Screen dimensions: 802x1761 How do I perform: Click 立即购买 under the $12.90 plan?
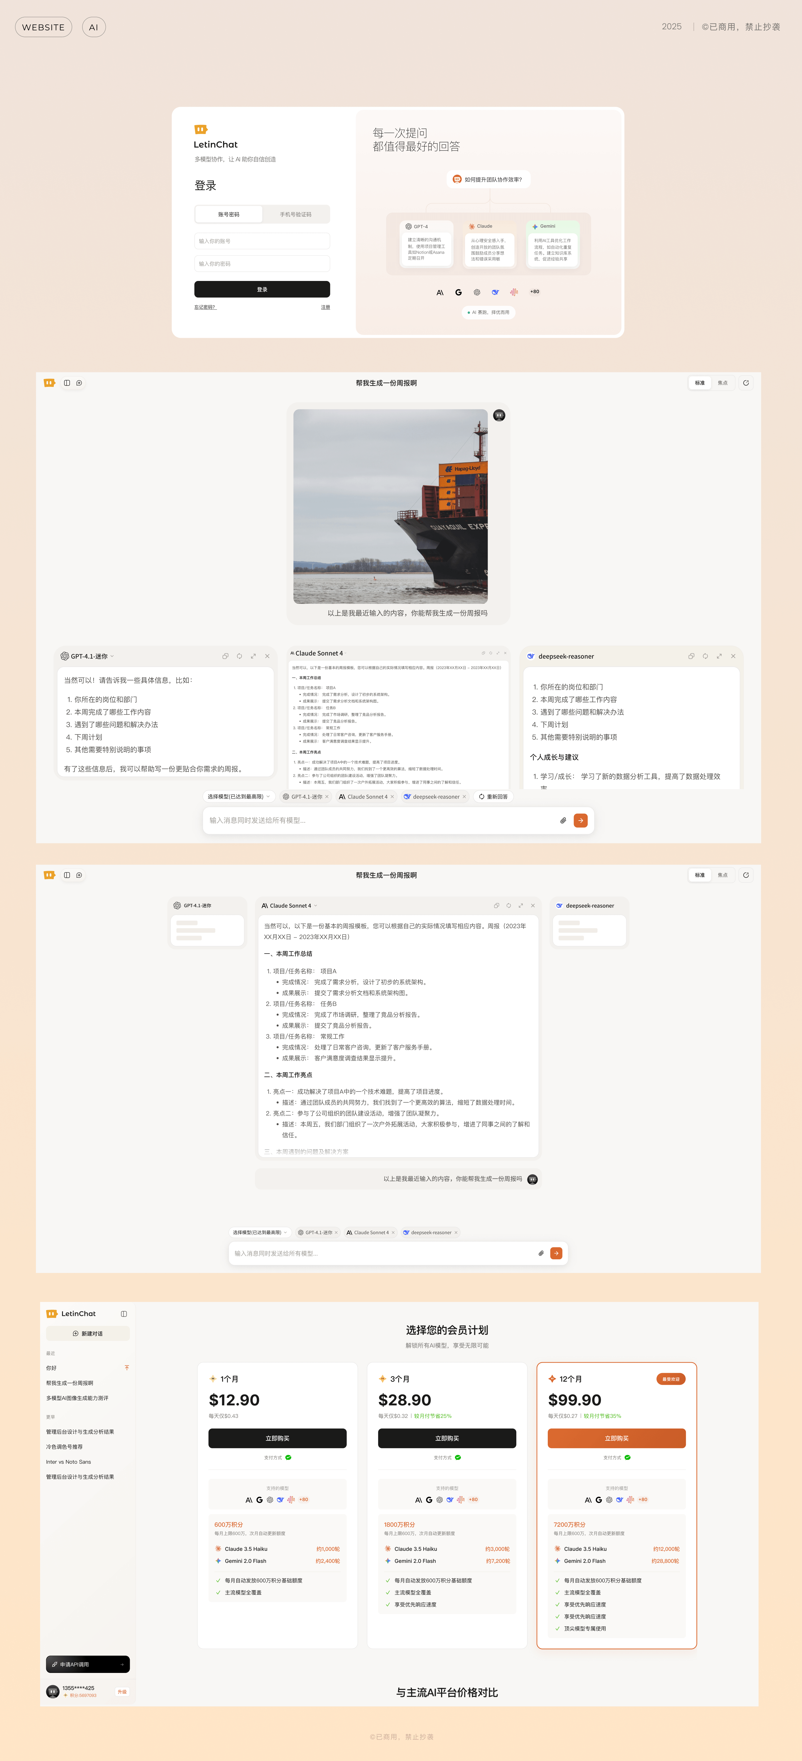(x=277, y=1438)
